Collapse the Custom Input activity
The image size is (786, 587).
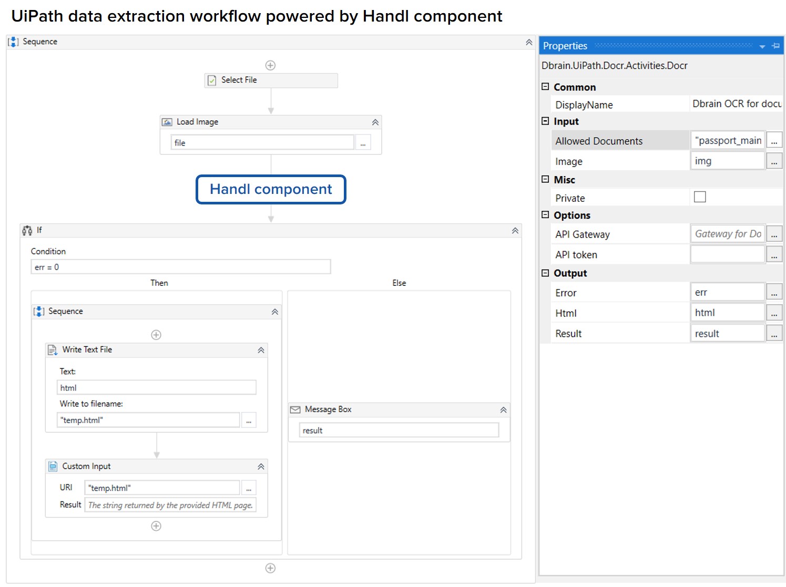pyautogui.click(x=261, y=467)
